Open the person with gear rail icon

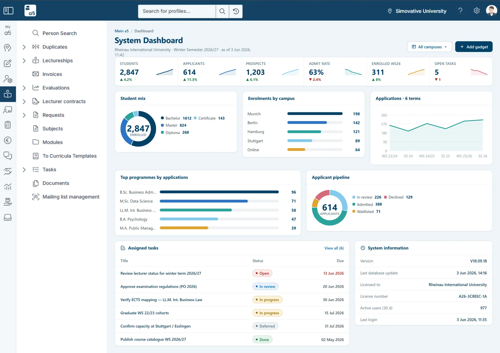pos(8,79)
